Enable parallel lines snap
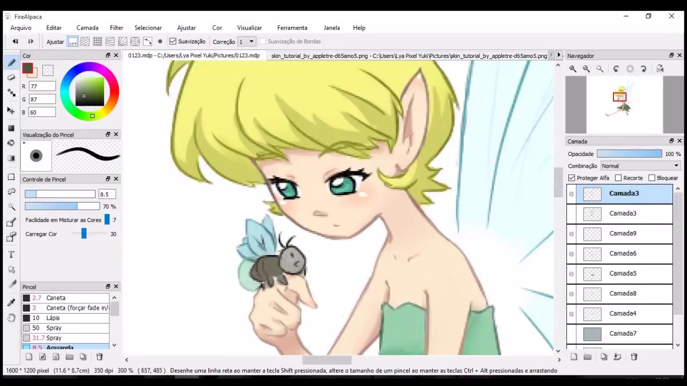 tap(85, 41)
